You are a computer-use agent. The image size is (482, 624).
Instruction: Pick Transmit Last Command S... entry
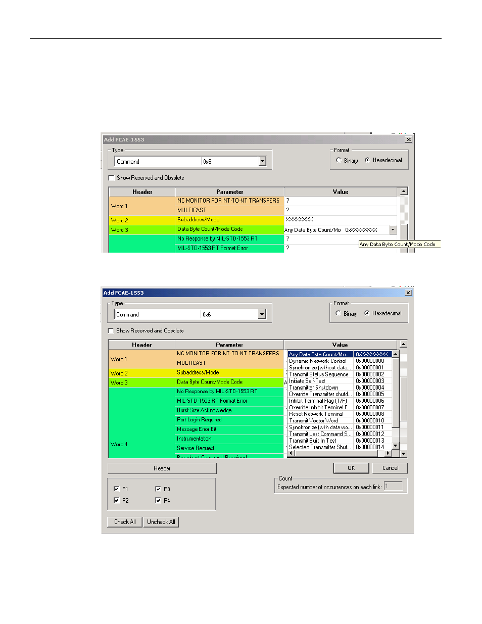pyautogui.click(x=339, y=434)
